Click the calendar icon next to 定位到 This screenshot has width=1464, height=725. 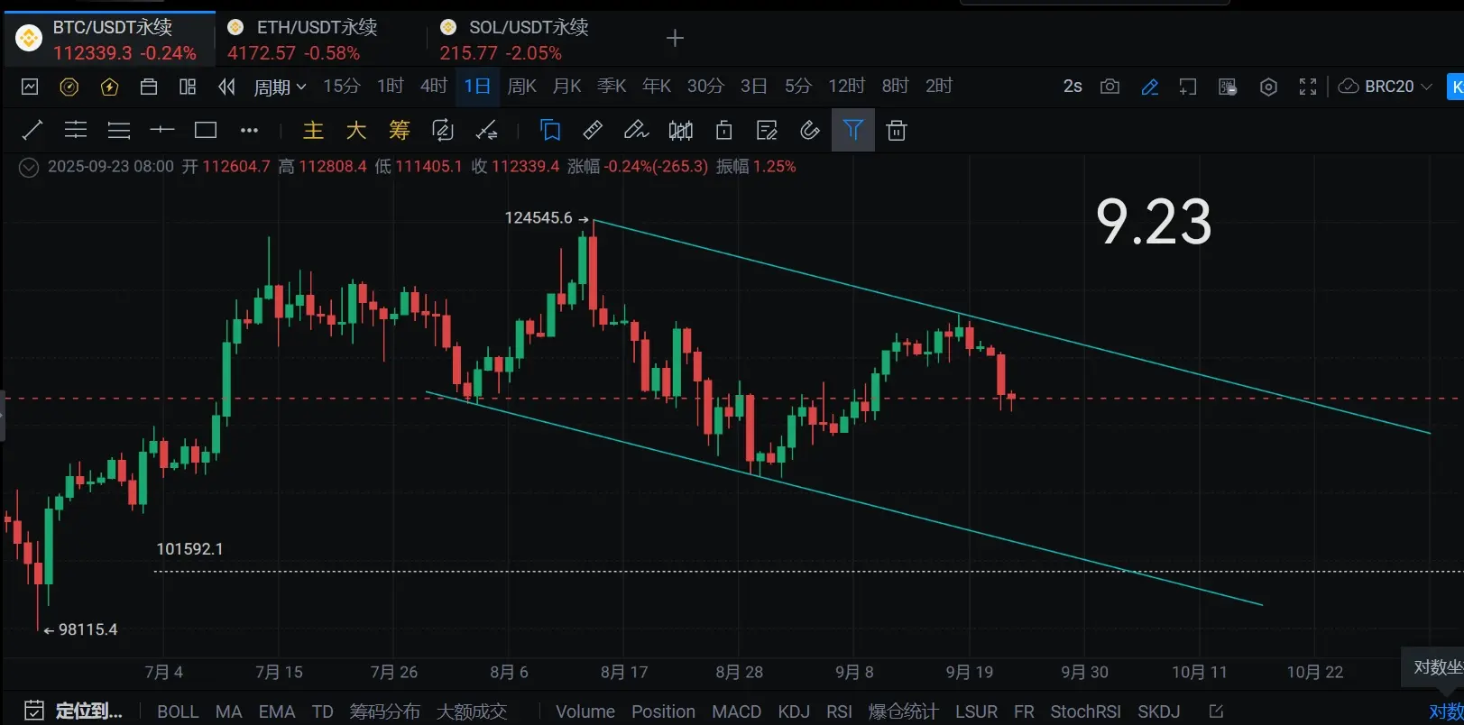[34, 711]
